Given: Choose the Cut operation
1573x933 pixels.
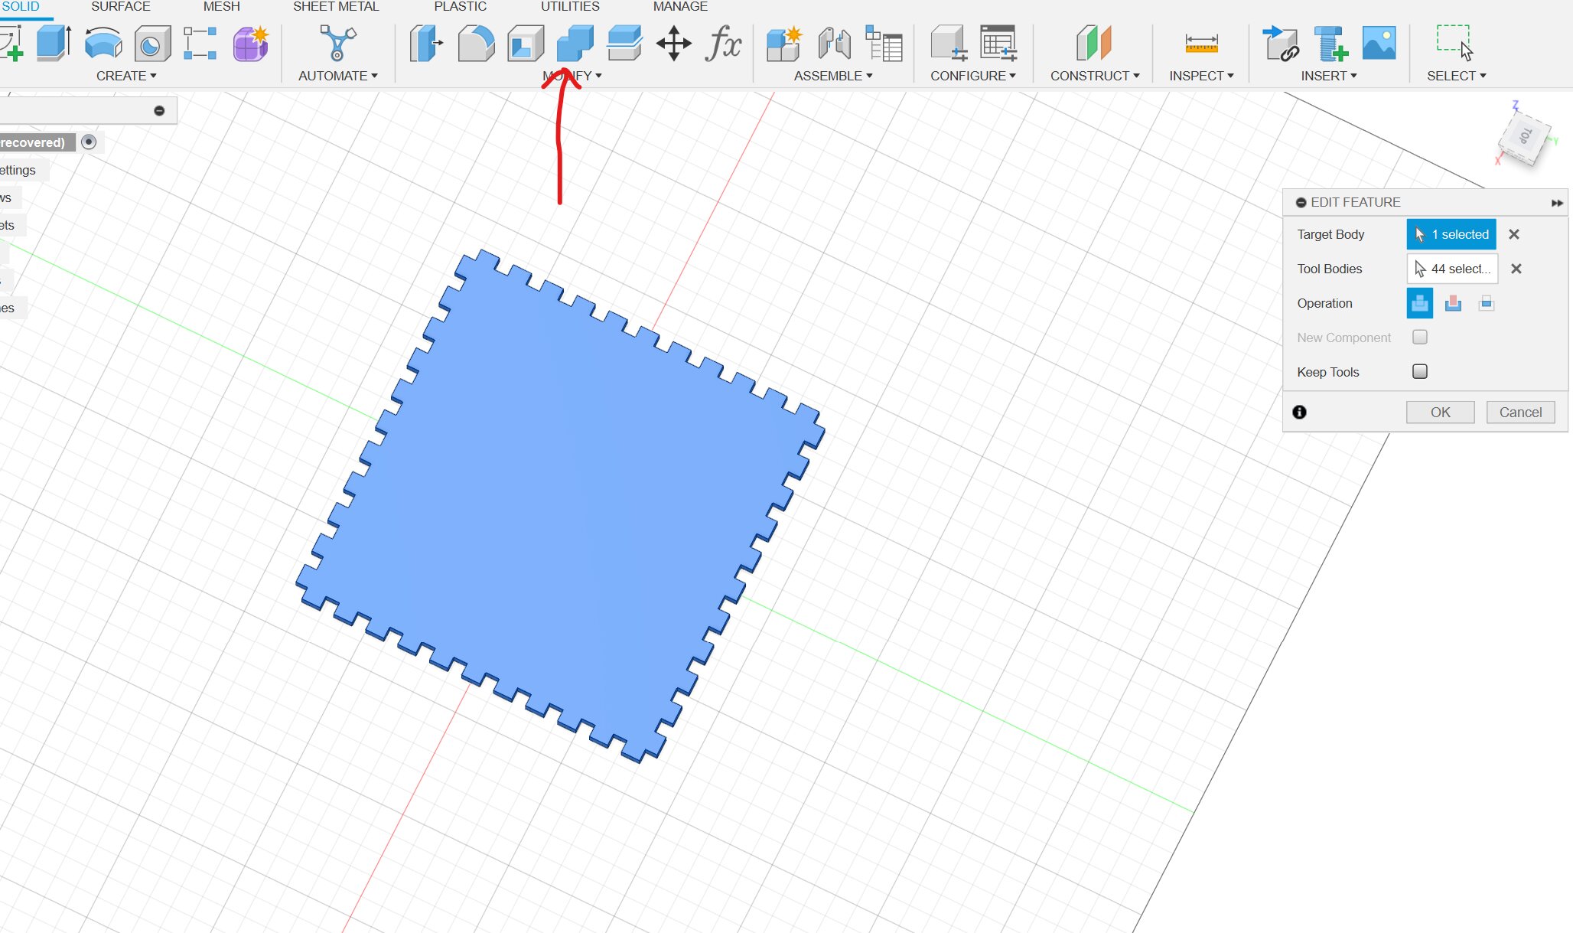Looking at the screenshot, I should [x=1453, y=303].
